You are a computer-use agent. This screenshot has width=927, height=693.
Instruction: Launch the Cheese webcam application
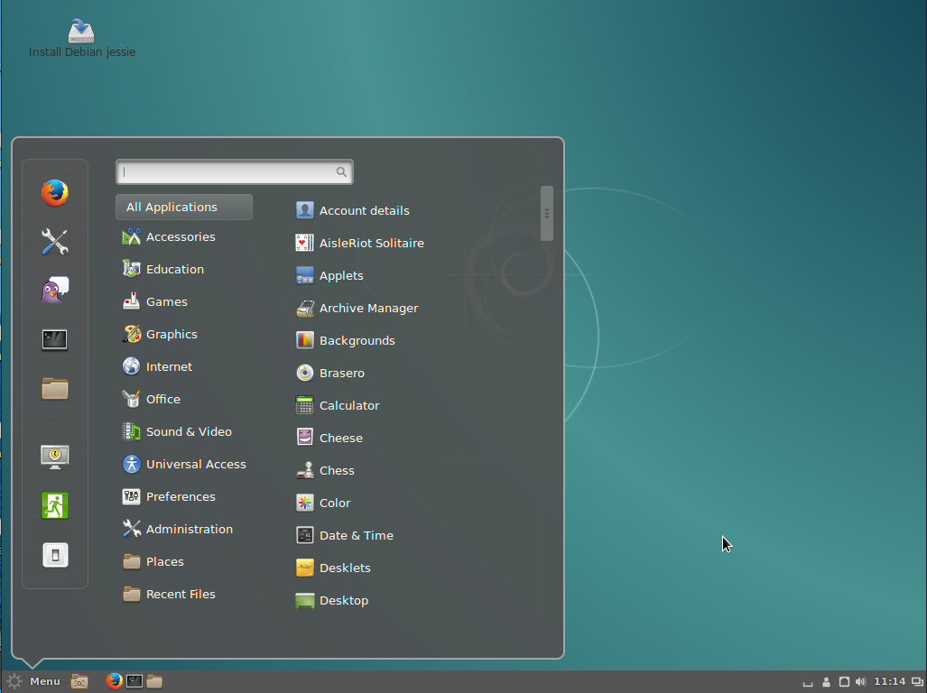pyautogui.click(x=338, y=438)
